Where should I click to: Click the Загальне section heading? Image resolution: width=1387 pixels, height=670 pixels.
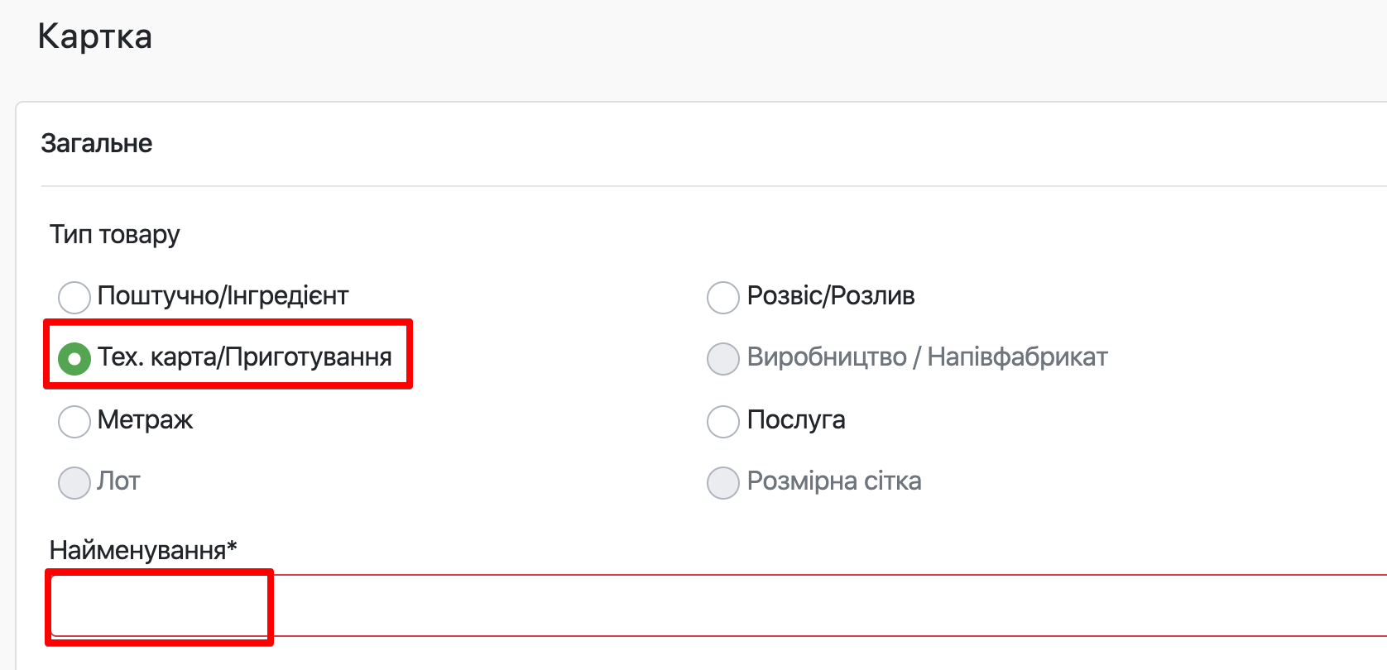coord(97,143)
